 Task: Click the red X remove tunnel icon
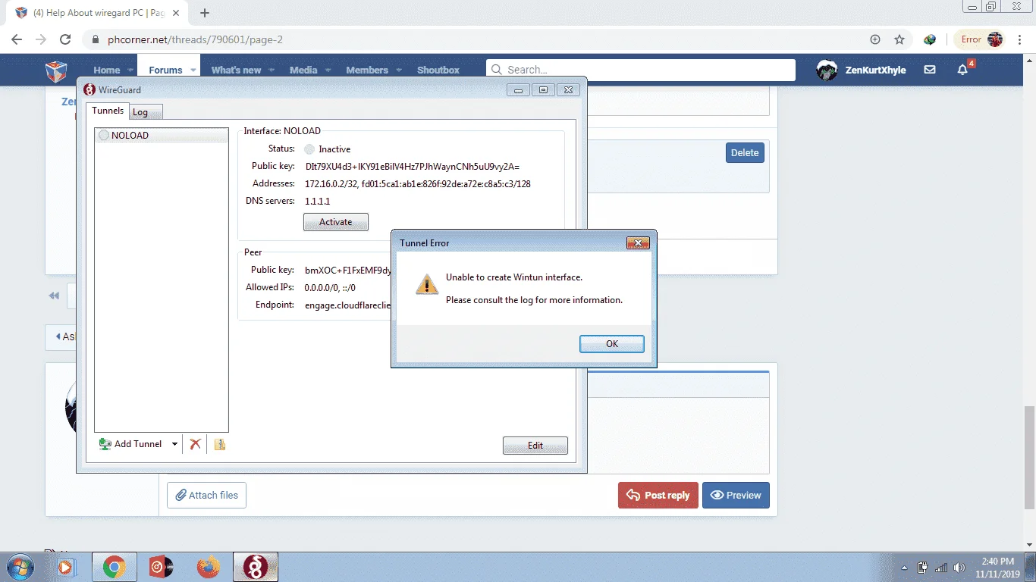(x=196, y=444)
